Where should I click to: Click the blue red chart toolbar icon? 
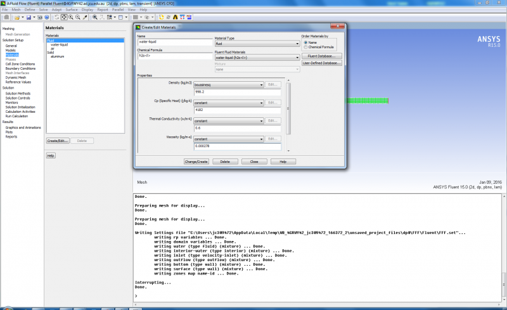click(x=183, y=17)
